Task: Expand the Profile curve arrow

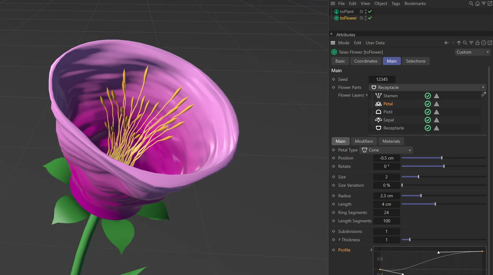Action: click(371, 250)
